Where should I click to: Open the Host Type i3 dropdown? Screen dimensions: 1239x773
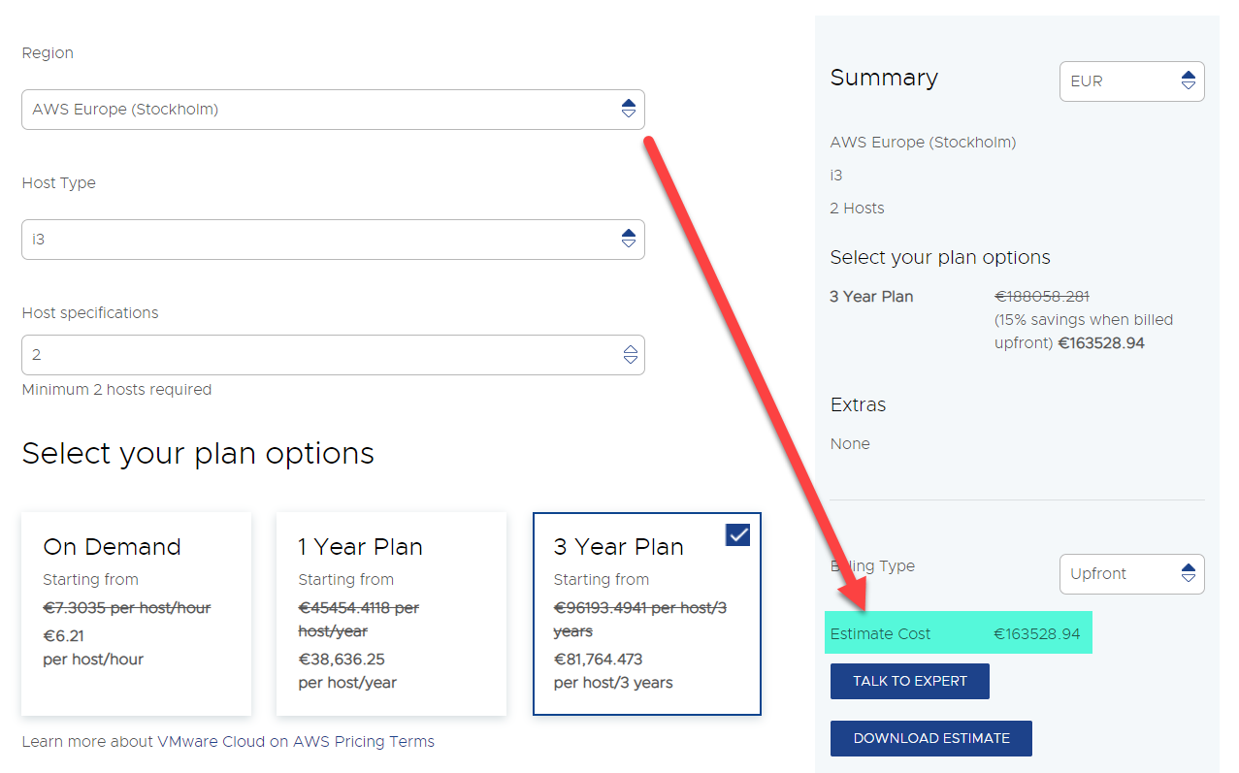pyautogui.click(x=320, y=240)
